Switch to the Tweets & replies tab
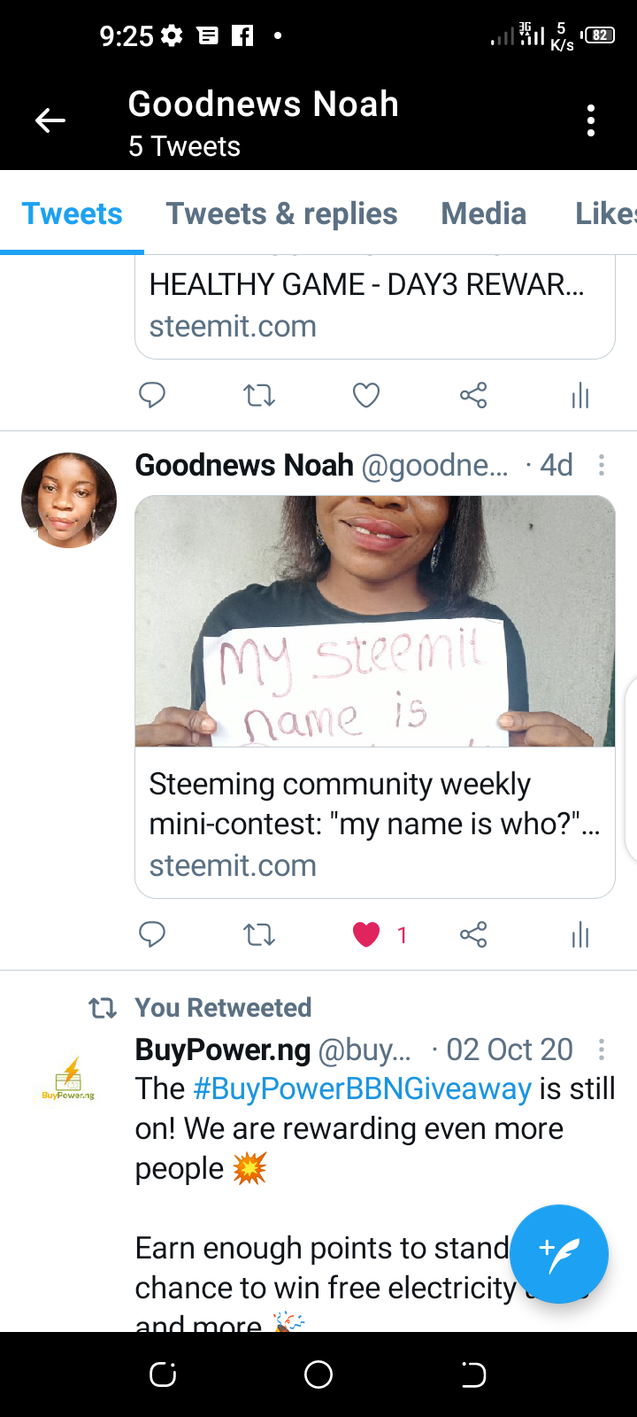 click(x=281, y=213)
